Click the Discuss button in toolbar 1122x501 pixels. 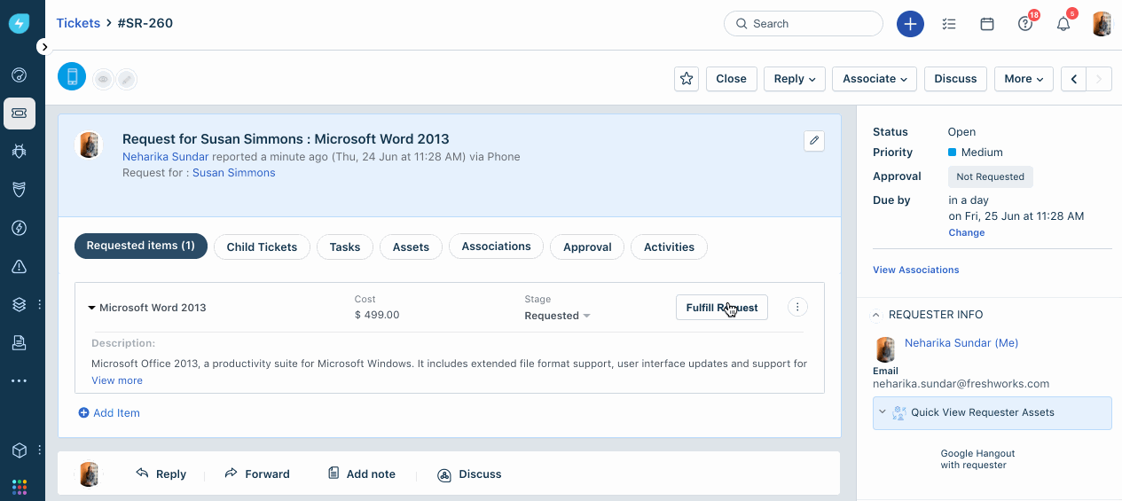[x=956, y=79]
